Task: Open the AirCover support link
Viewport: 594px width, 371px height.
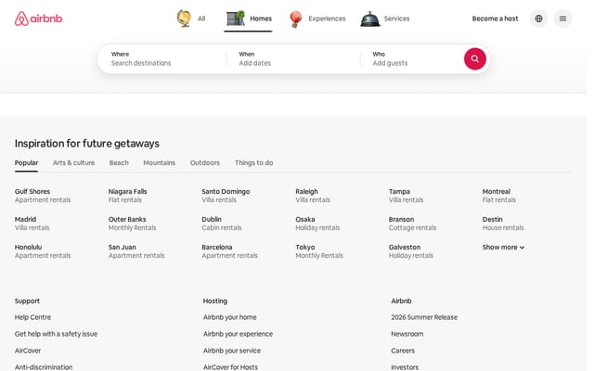Action: (28, 351)
